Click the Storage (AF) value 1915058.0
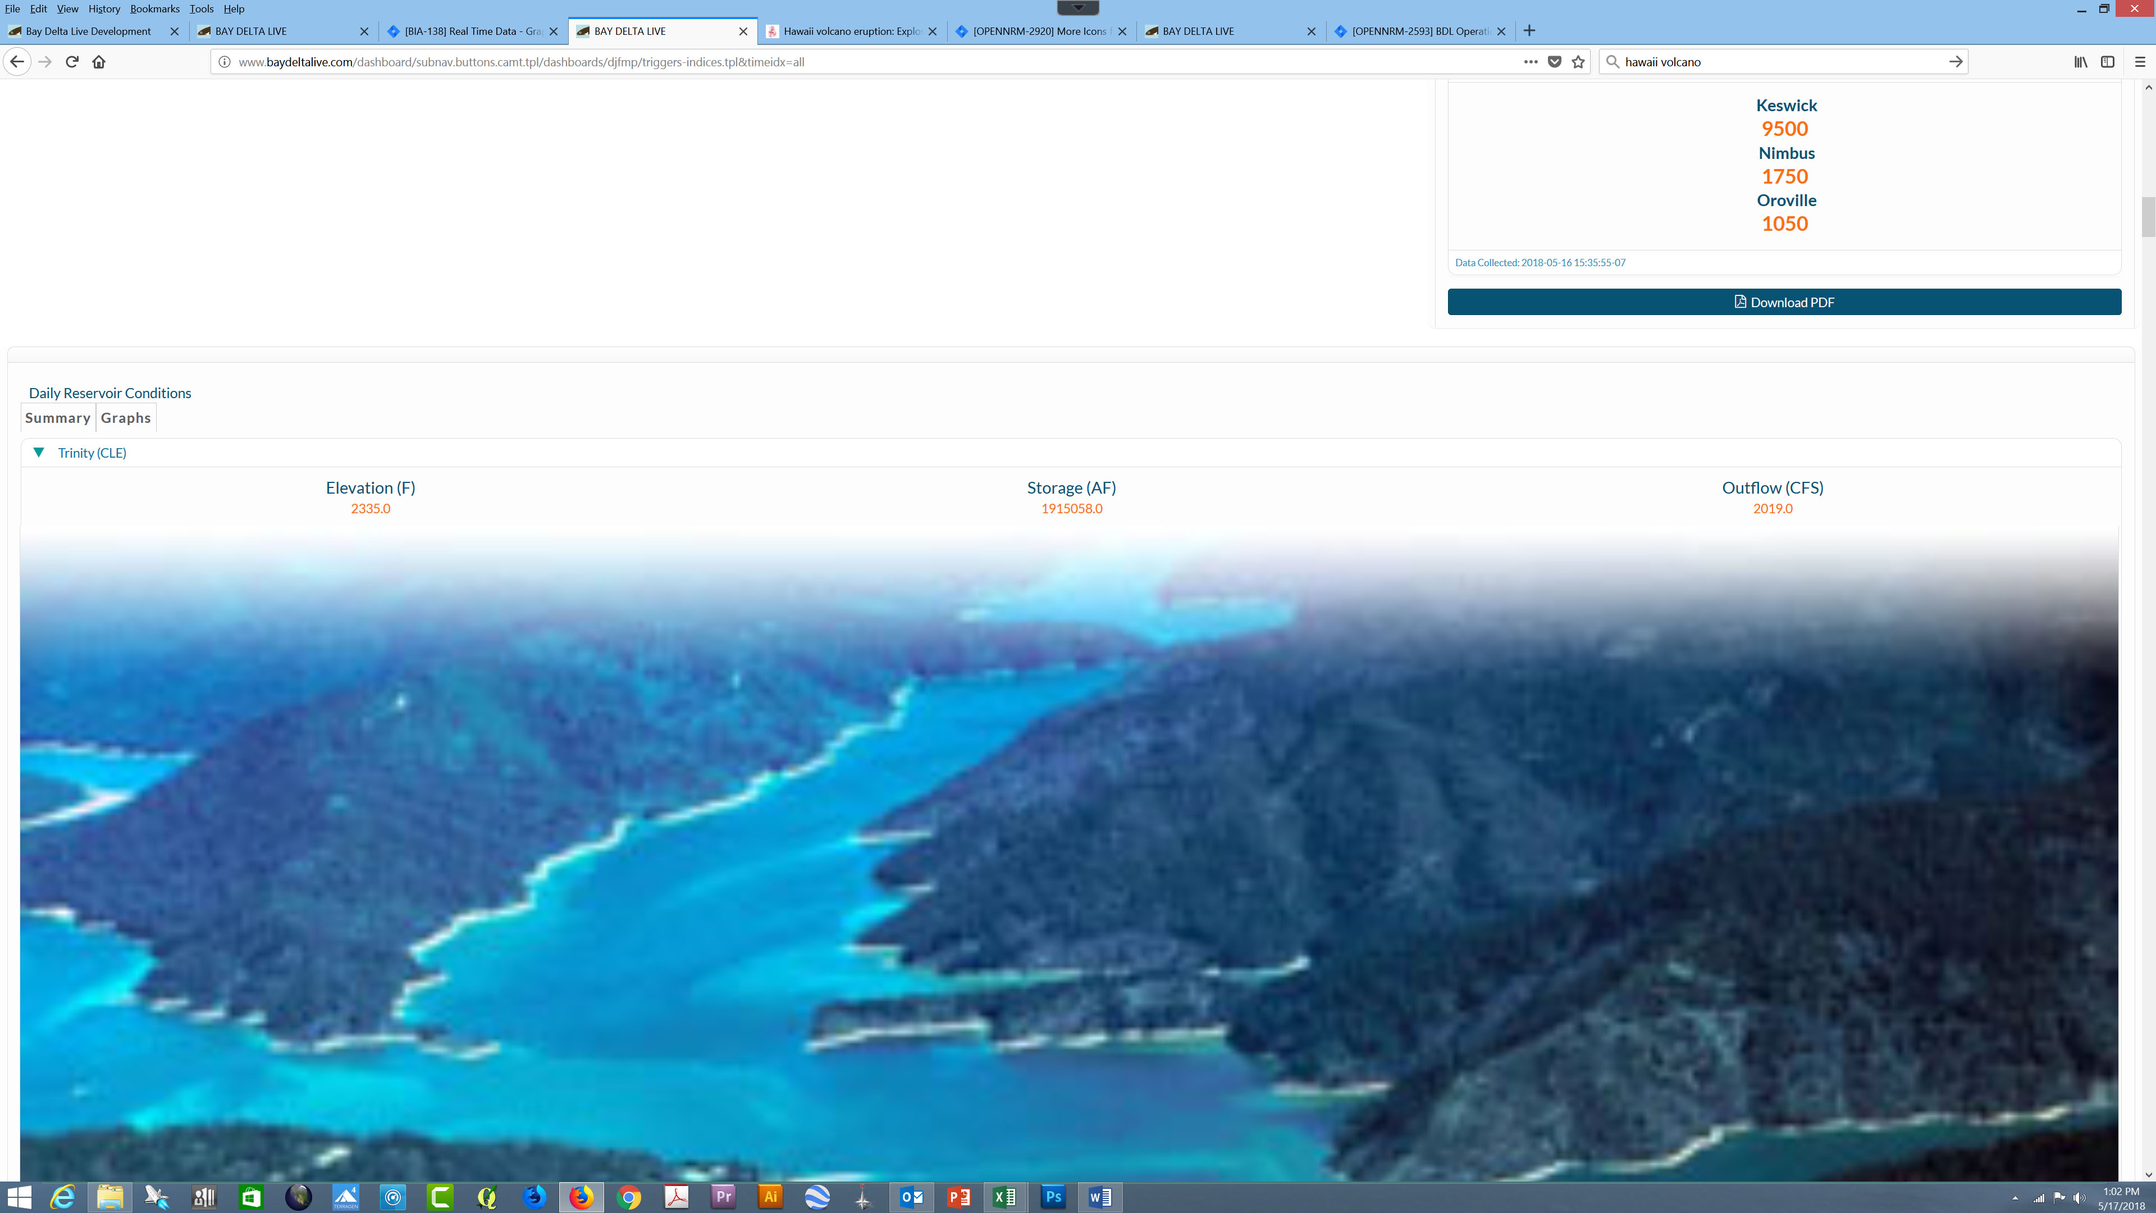 (1071, 509)
